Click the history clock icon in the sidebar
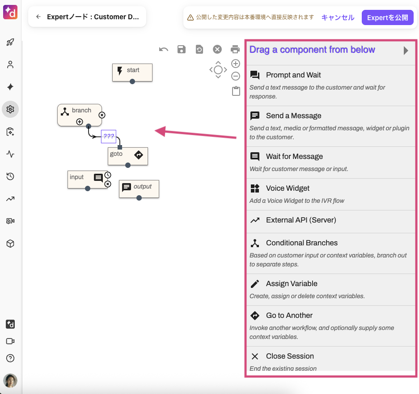 tap(10, 176)
